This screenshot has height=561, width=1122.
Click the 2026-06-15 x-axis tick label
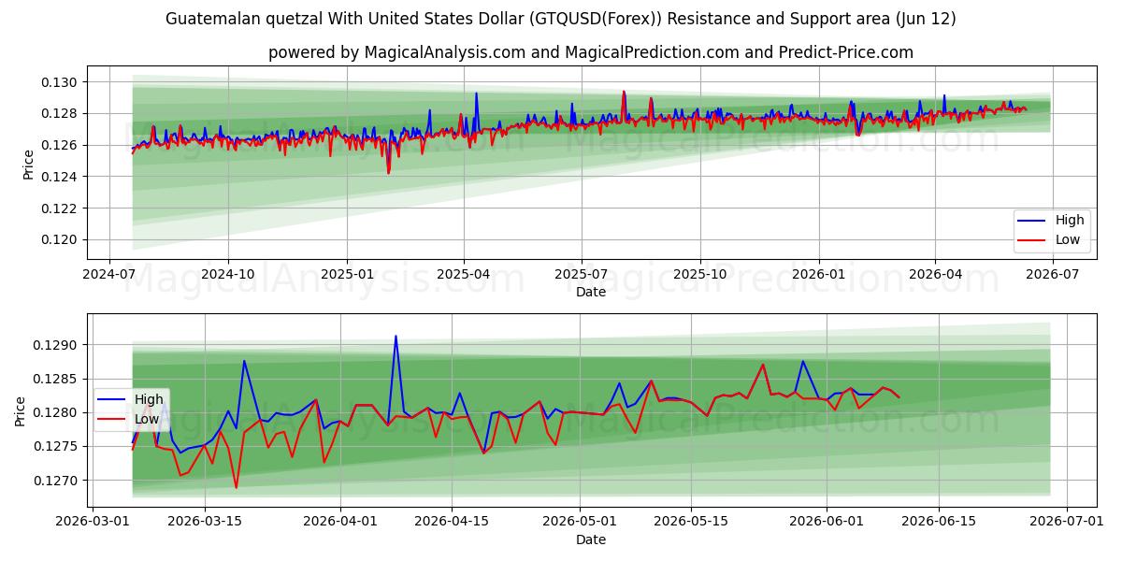tap(939, 522)
